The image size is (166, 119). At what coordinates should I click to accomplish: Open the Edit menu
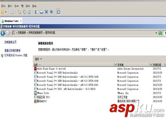pyautogui.click(x=10, y=6)
